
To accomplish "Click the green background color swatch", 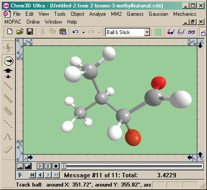I will tap(158, 32).
